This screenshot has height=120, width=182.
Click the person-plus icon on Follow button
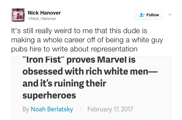click(x=142, y=15)
